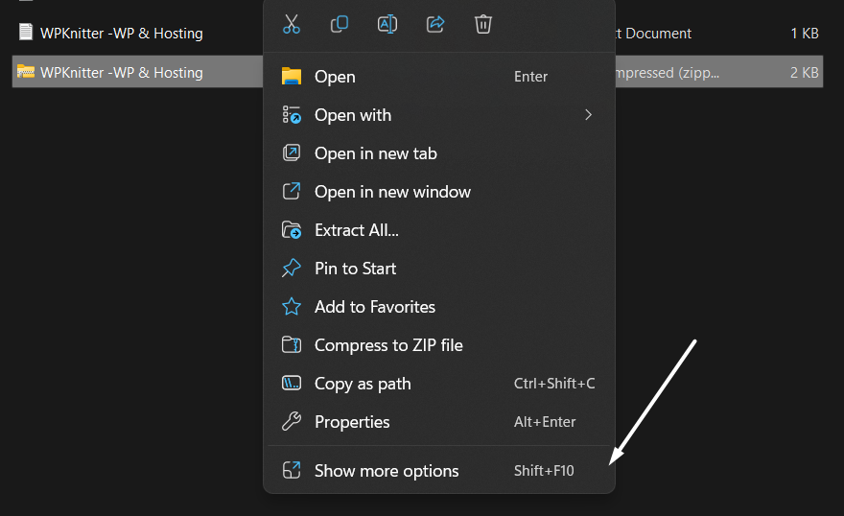Viewport: 844px width, 516px height.
Task: Pin the file to Start
Action: (x=355, y=269)
